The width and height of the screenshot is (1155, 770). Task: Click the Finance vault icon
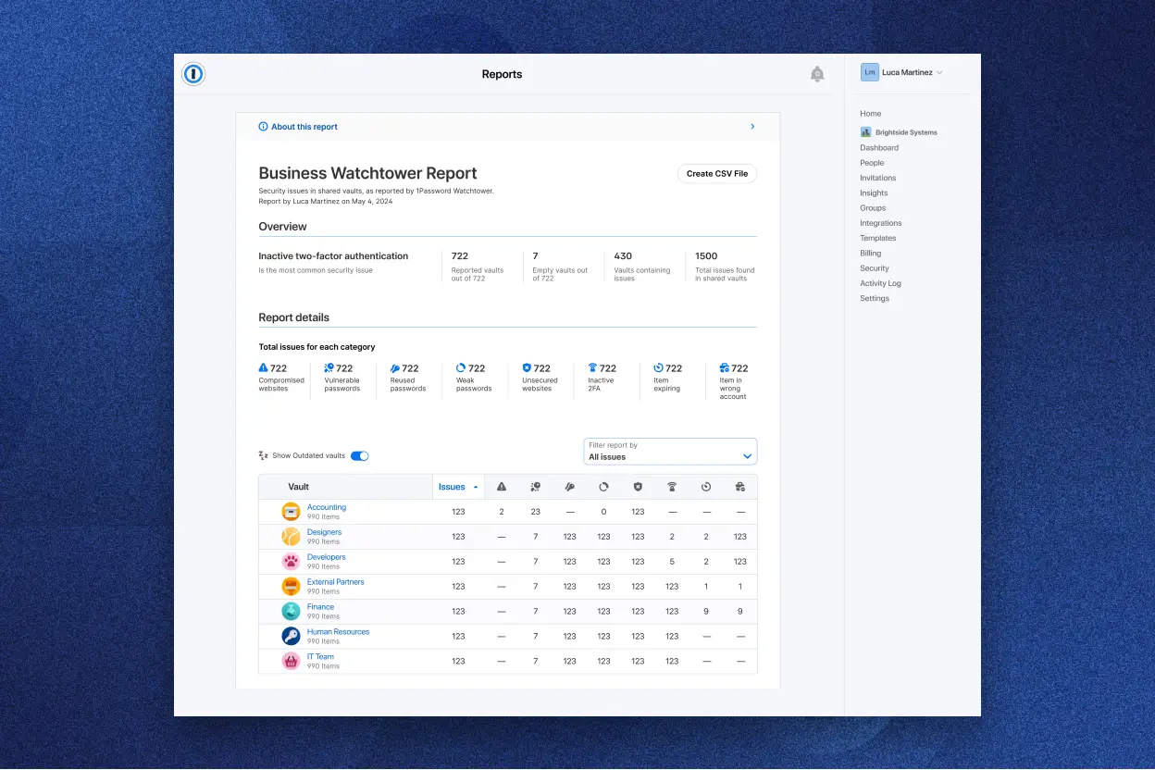pos(292,612)
